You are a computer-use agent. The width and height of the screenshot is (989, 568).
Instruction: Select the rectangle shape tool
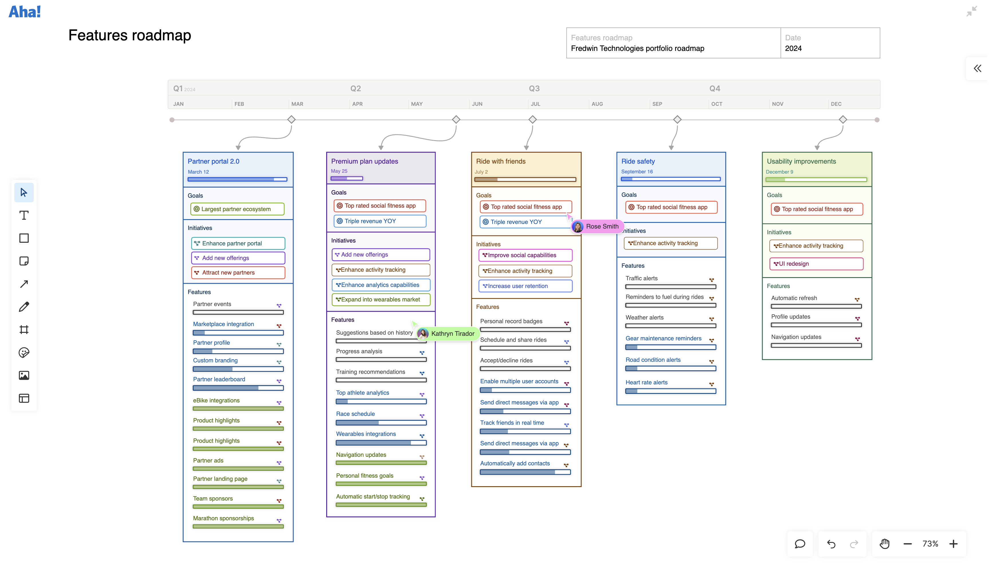tap(24, 238)
